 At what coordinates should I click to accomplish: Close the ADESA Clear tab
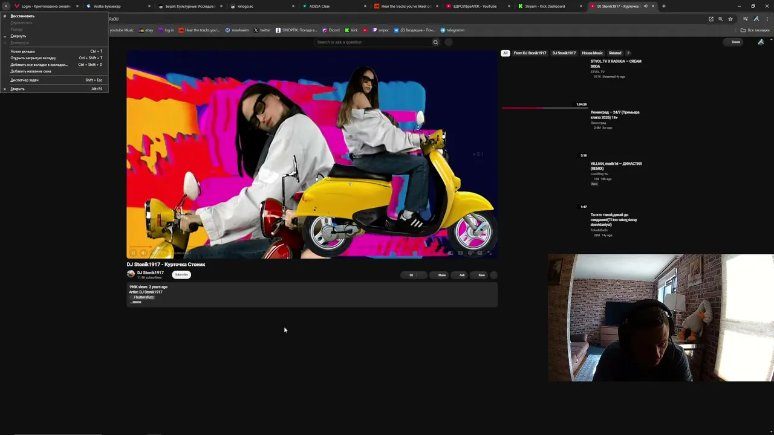365,6
